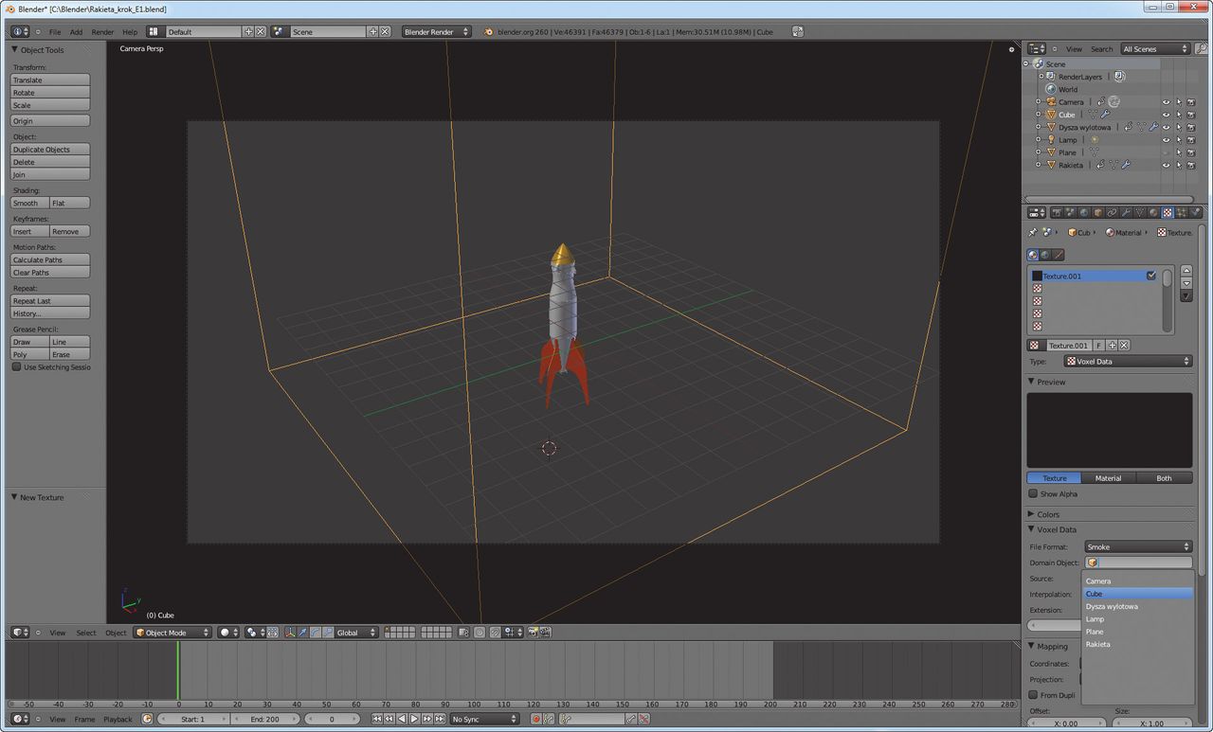
Task: Click the outliner search magnifier icon
Action: 1202,48
